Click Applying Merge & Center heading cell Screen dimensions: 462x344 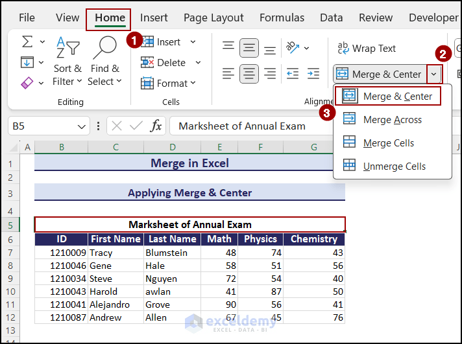click(x=189, y=193)
